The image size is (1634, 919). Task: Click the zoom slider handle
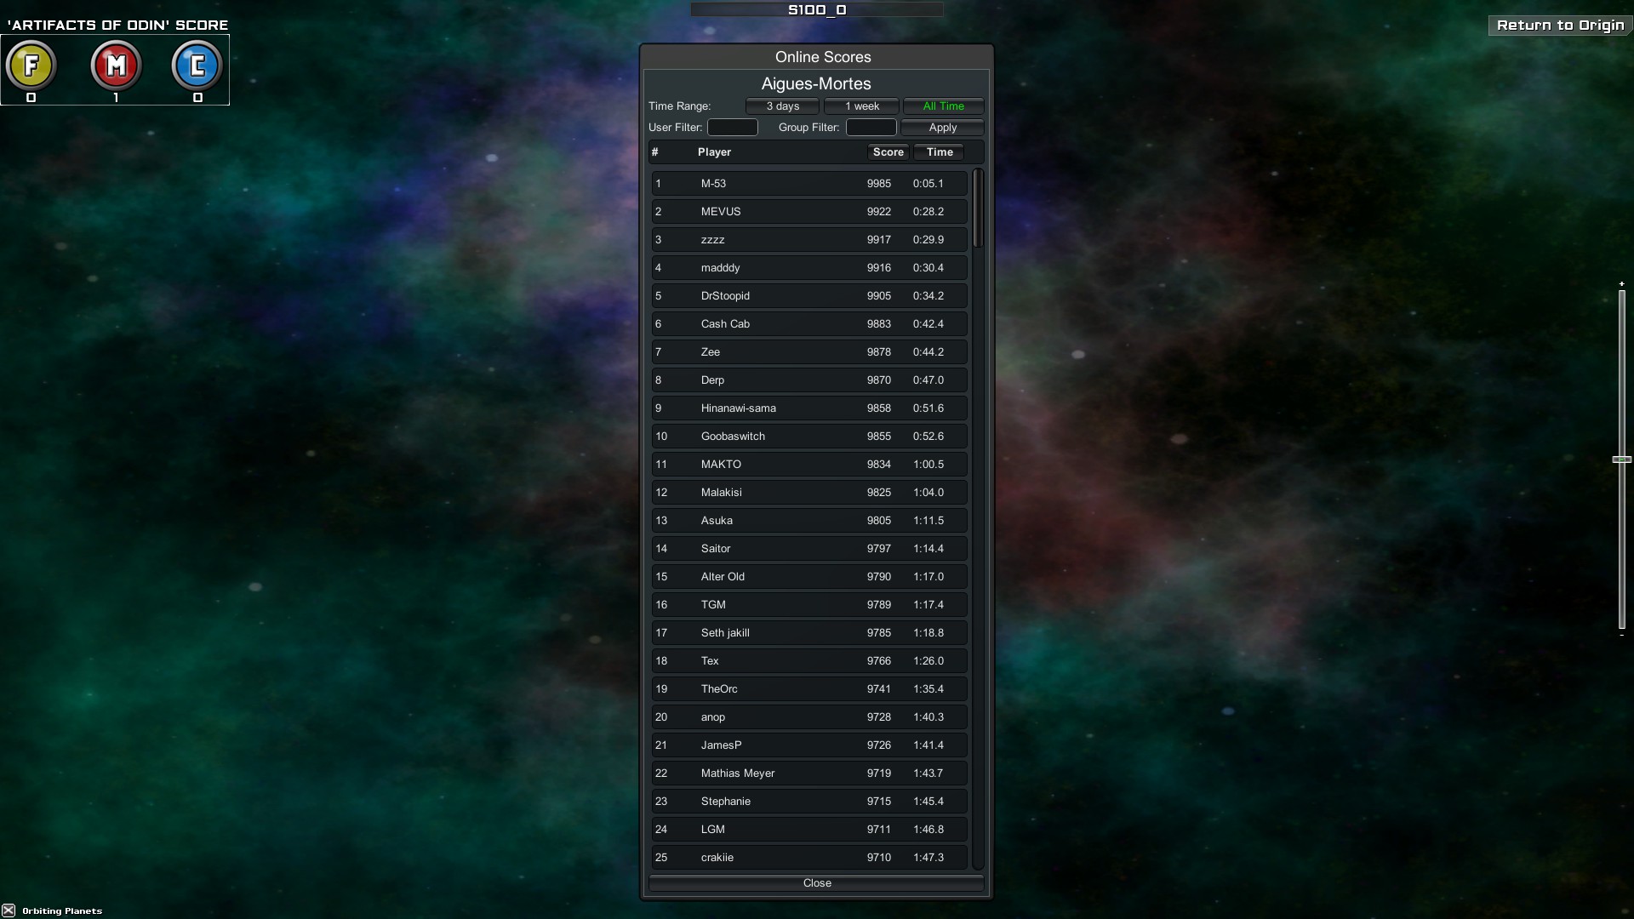pos(1621,459)
